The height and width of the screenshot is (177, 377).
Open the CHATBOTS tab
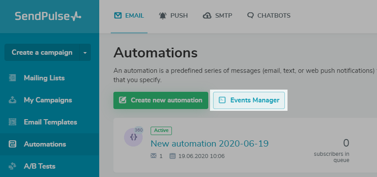[x=269, y=16]
